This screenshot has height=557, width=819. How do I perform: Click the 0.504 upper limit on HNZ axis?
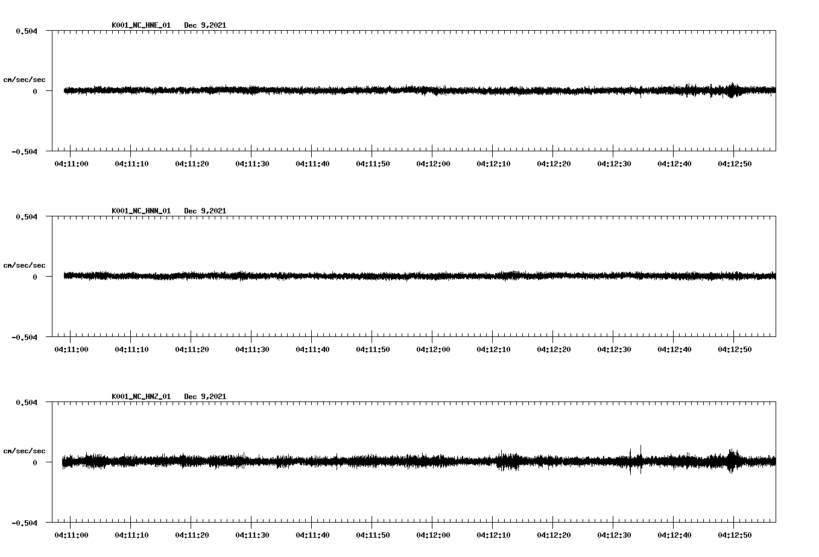coord(27,402)
